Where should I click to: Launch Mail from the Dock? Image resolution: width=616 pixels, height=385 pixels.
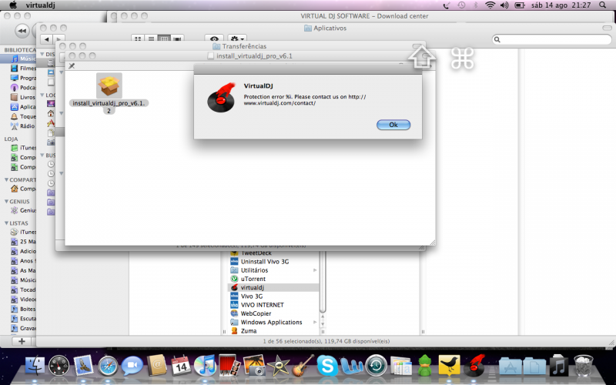[83, 366]
